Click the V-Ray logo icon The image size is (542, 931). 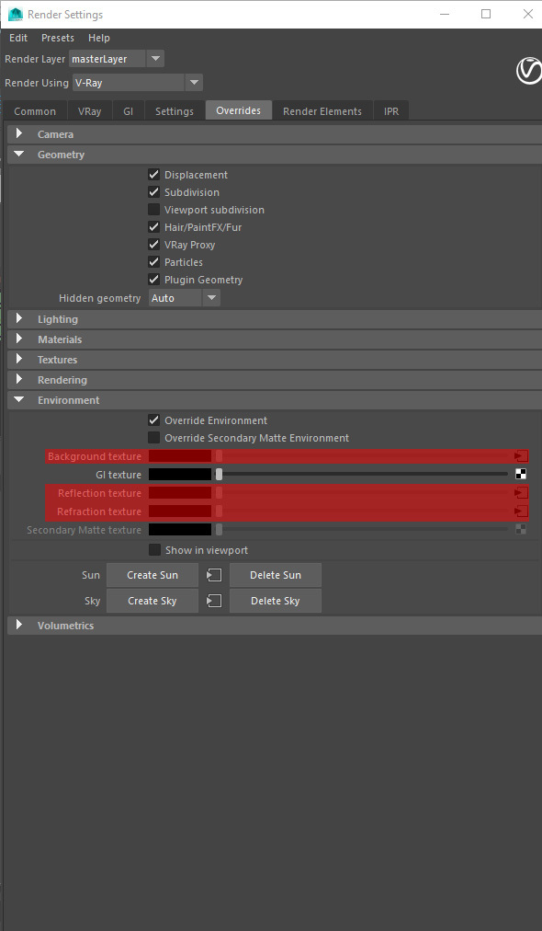pyautogui.click(x=528, y=71)
